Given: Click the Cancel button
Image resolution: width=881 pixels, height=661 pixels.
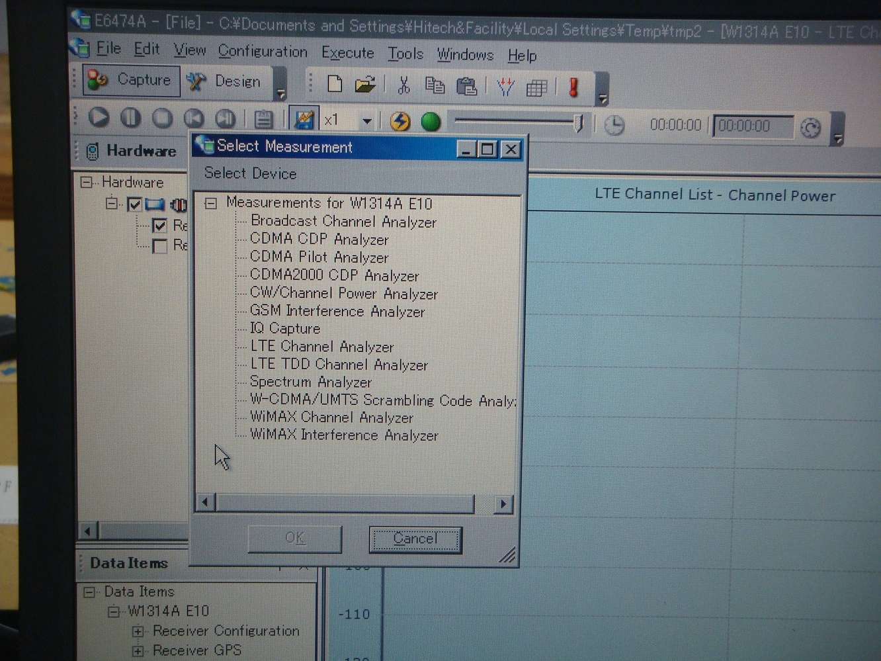Looking at the screenshot, I should coord(415,539).
